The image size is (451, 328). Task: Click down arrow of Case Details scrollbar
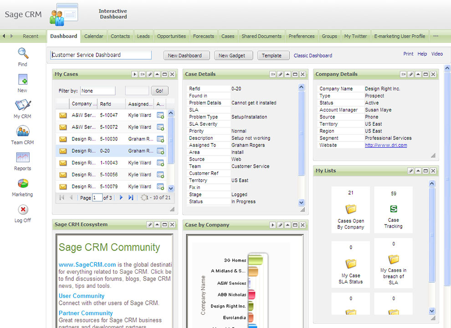pos(301,202)
